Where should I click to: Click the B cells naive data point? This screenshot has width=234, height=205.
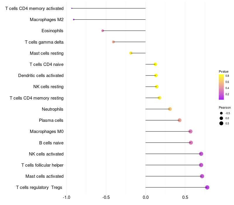click(191, 143)
